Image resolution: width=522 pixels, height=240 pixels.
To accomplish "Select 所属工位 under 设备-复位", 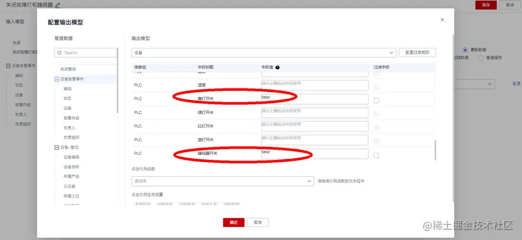I will click(x=71, y=196).
